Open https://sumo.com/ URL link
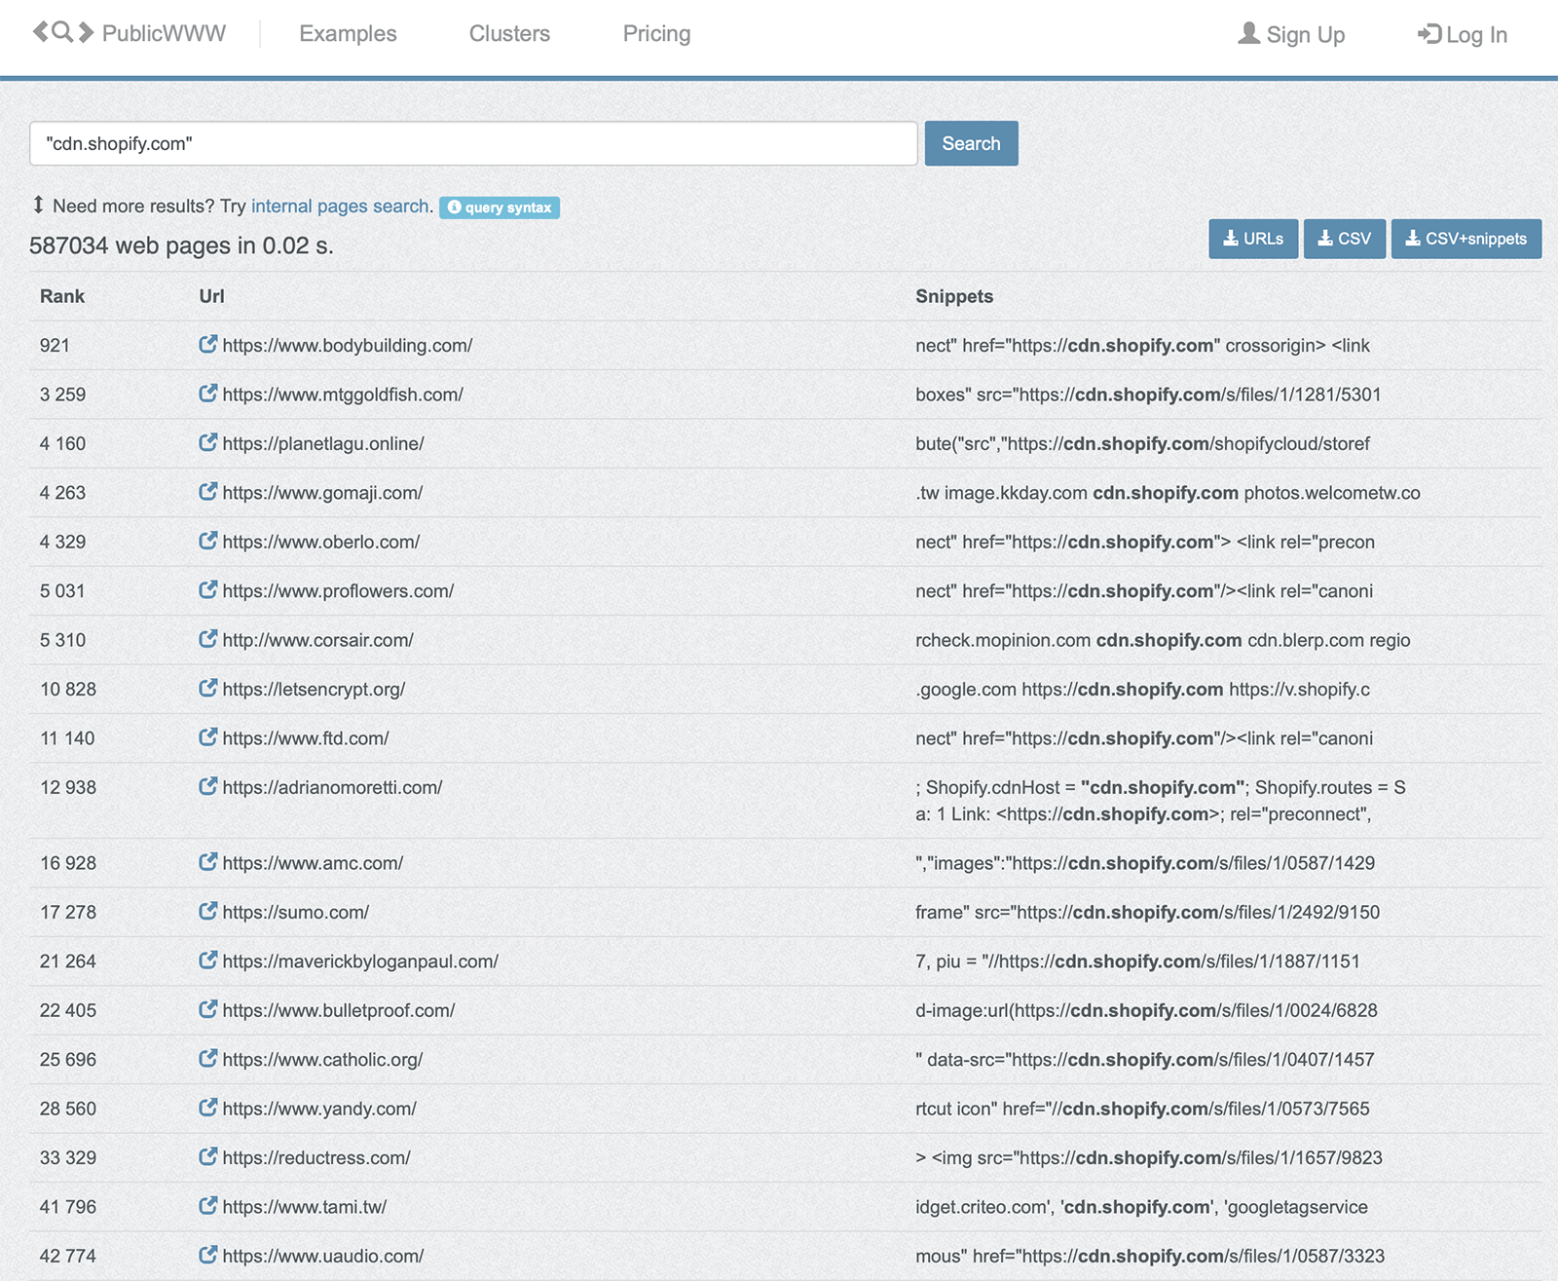Image resolution: width=1558 pixels, height=1281 pixels. click(296, 913)
